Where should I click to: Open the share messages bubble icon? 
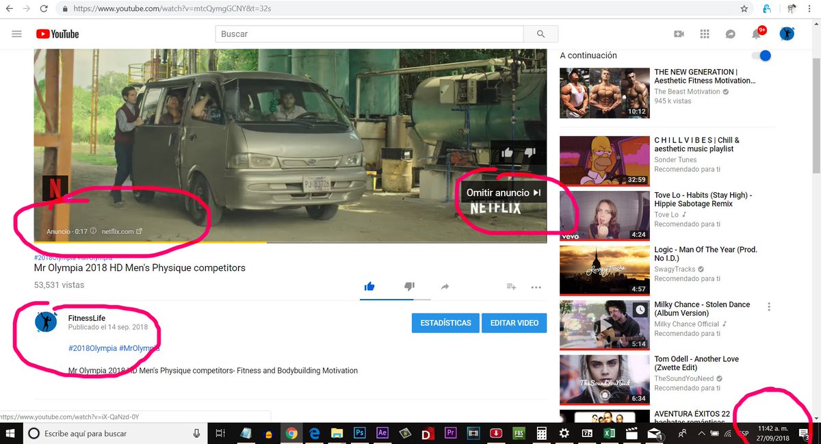click(x=731, y=34)
